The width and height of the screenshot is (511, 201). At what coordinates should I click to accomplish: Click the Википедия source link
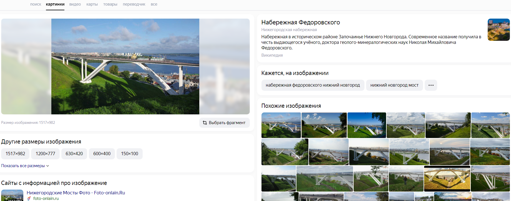[x=272, y=55]
